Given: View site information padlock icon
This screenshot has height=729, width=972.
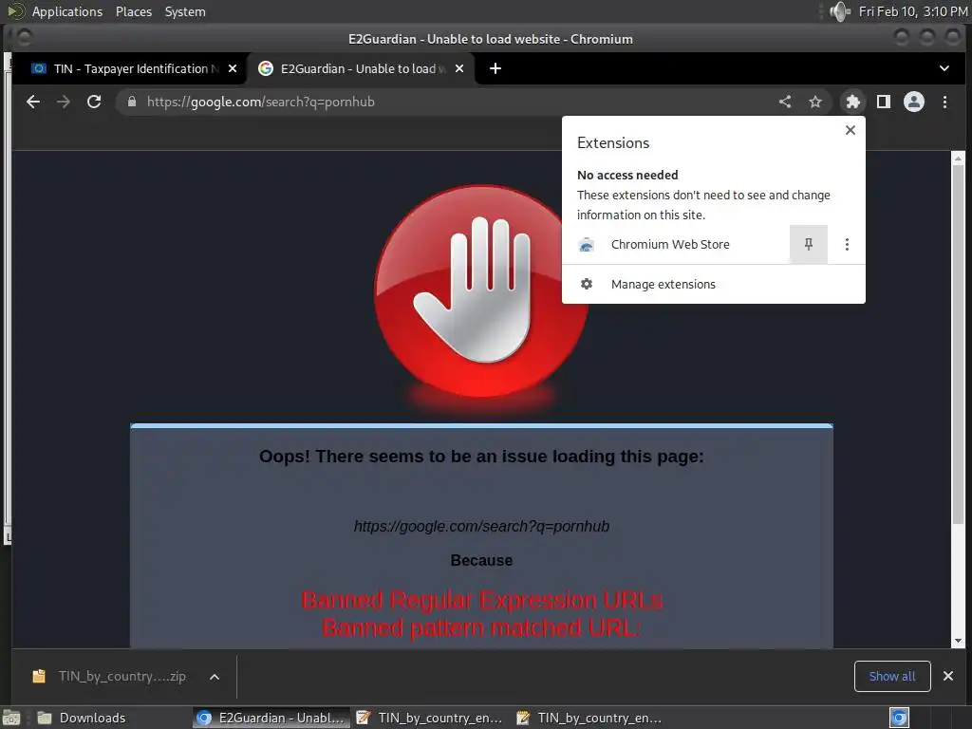Looking at the screenshot, I should [131, 102].
